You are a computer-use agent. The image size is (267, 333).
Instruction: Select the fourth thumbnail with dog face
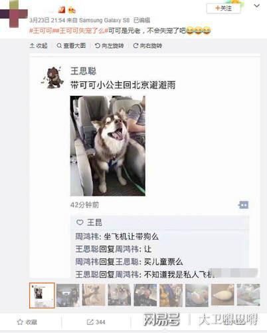(120, 295)
